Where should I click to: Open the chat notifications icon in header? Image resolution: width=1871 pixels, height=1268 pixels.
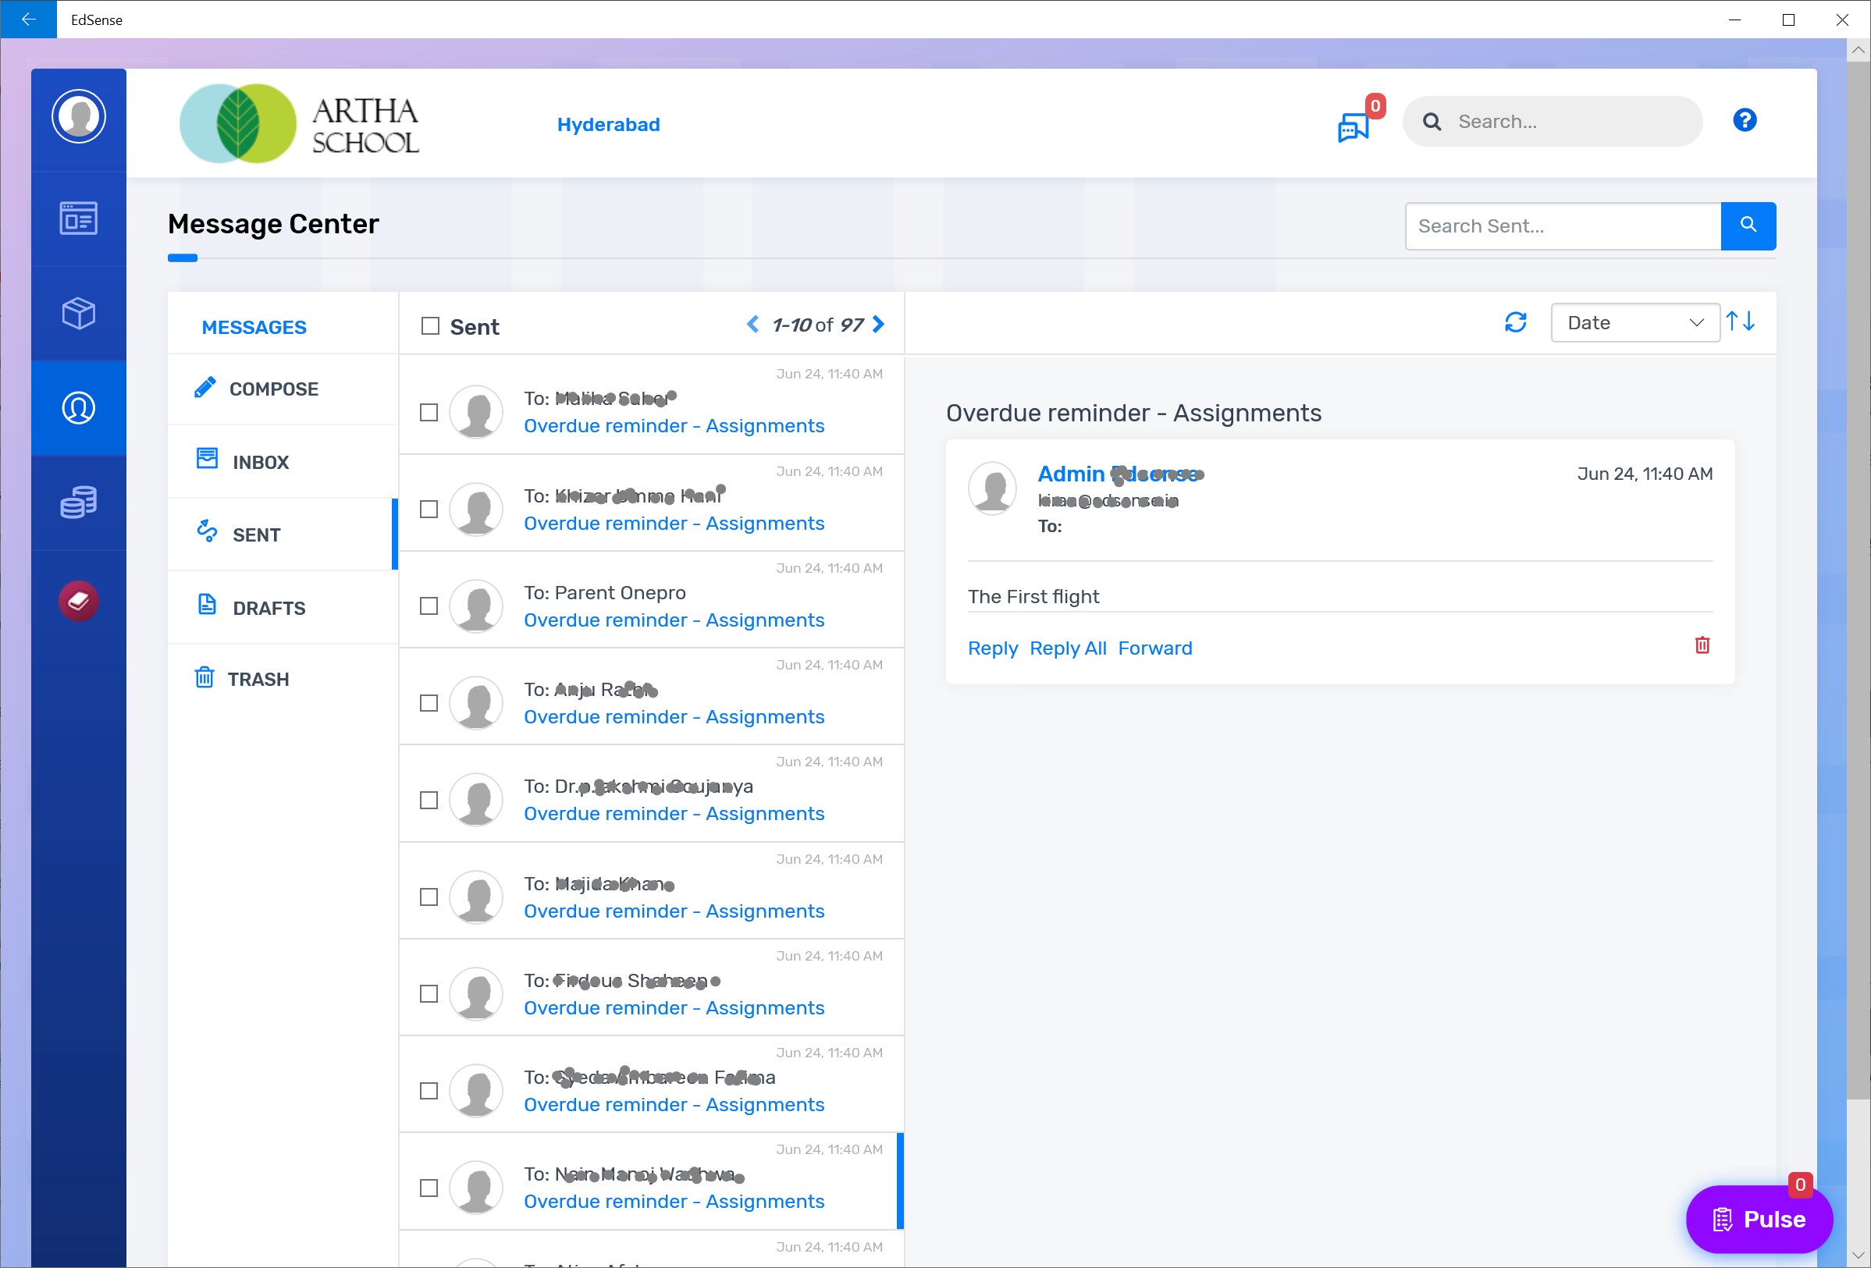coord(1354,127)
